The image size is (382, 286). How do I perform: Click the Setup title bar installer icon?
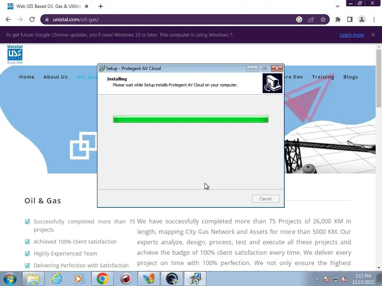[102, 69]
